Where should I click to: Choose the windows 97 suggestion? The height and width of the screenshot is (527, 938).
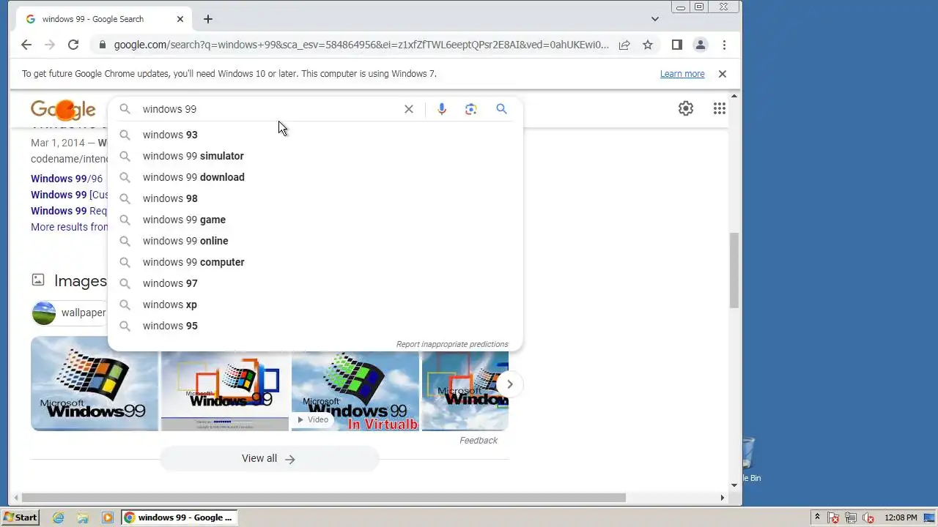click(x=315, y=283)
